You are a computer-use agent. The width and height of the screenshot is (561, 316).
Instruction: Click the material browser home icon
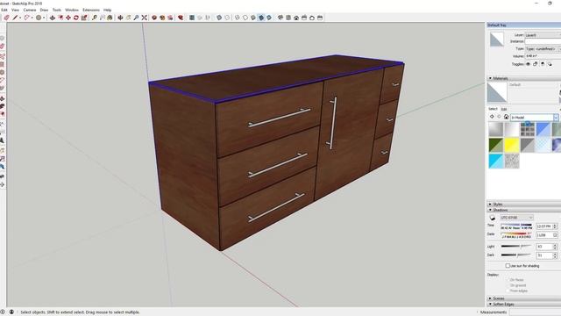(x=506, y=117)
